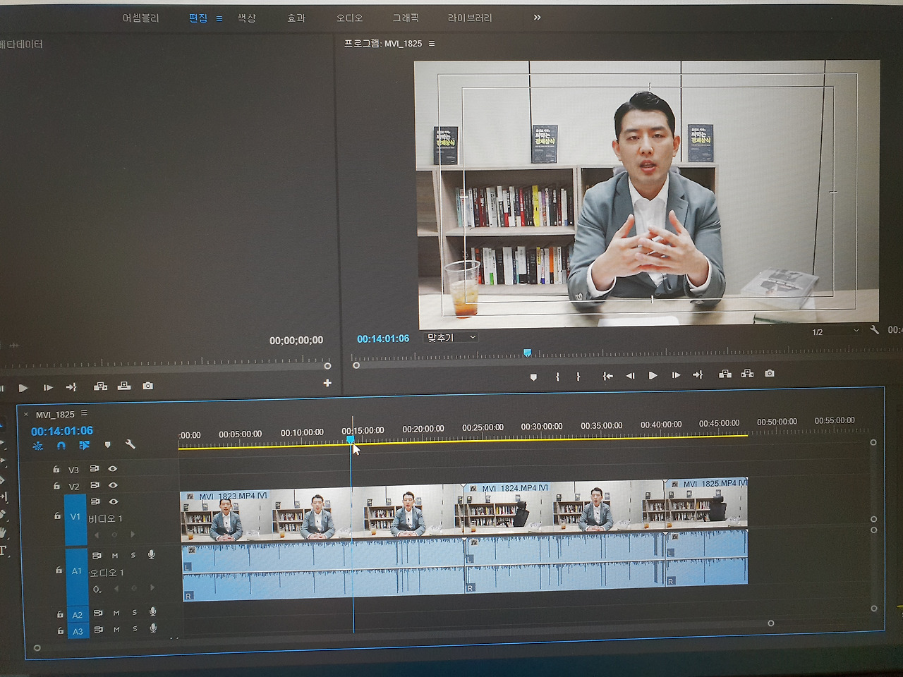Play sequence in Program monitor
Image resolution: width=903 pixels, height=677 pixels.
(x=653, y=375)
